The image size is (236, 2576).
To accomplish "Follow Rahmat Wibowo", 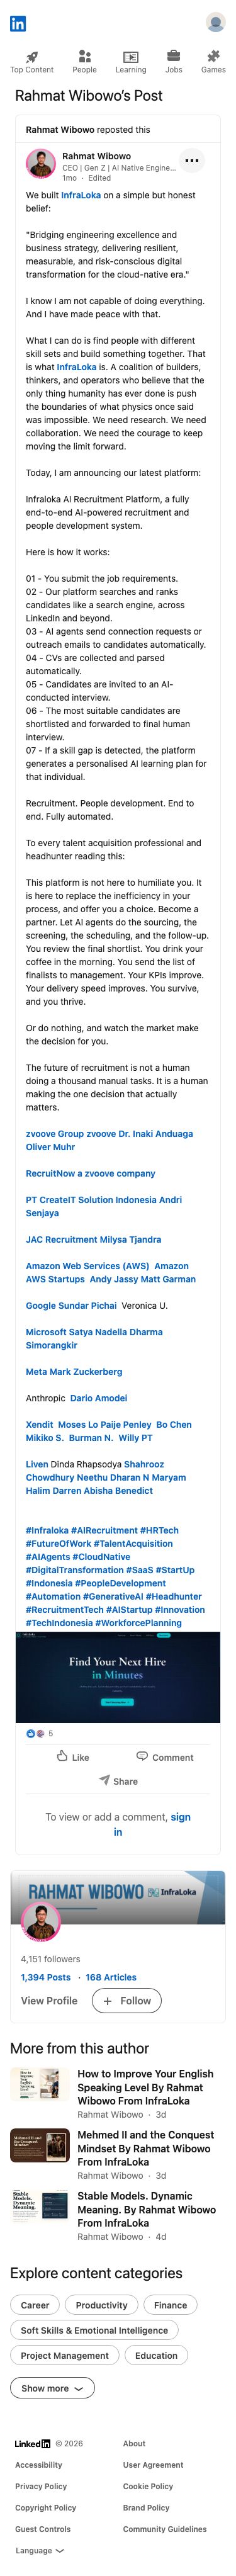I will coord(126,2001).
